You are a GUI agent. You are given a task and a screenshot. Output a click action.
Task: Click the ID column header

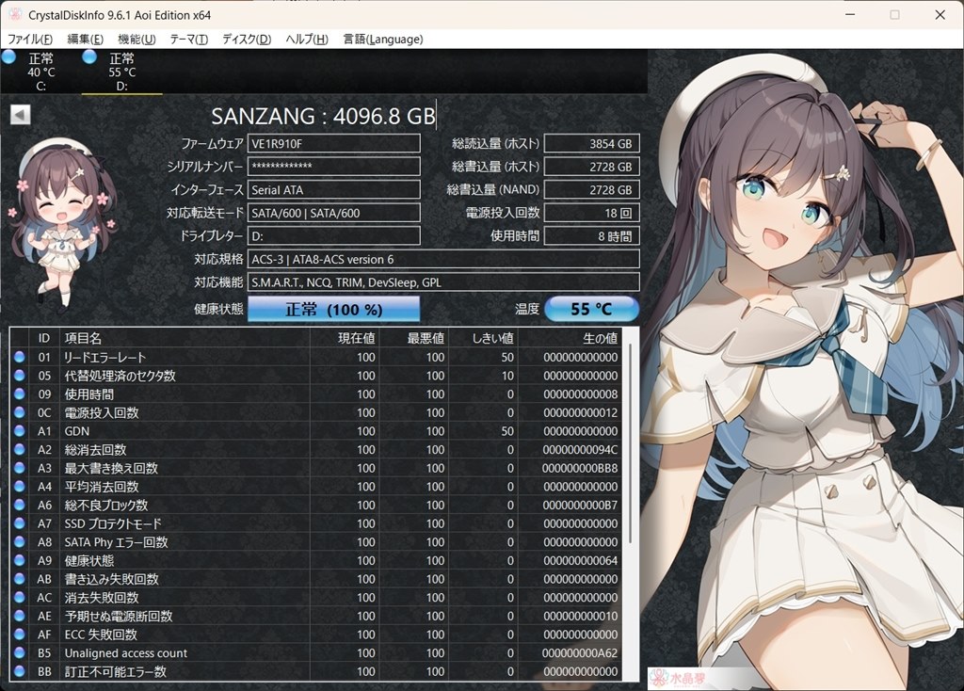[x=44, y=338]
